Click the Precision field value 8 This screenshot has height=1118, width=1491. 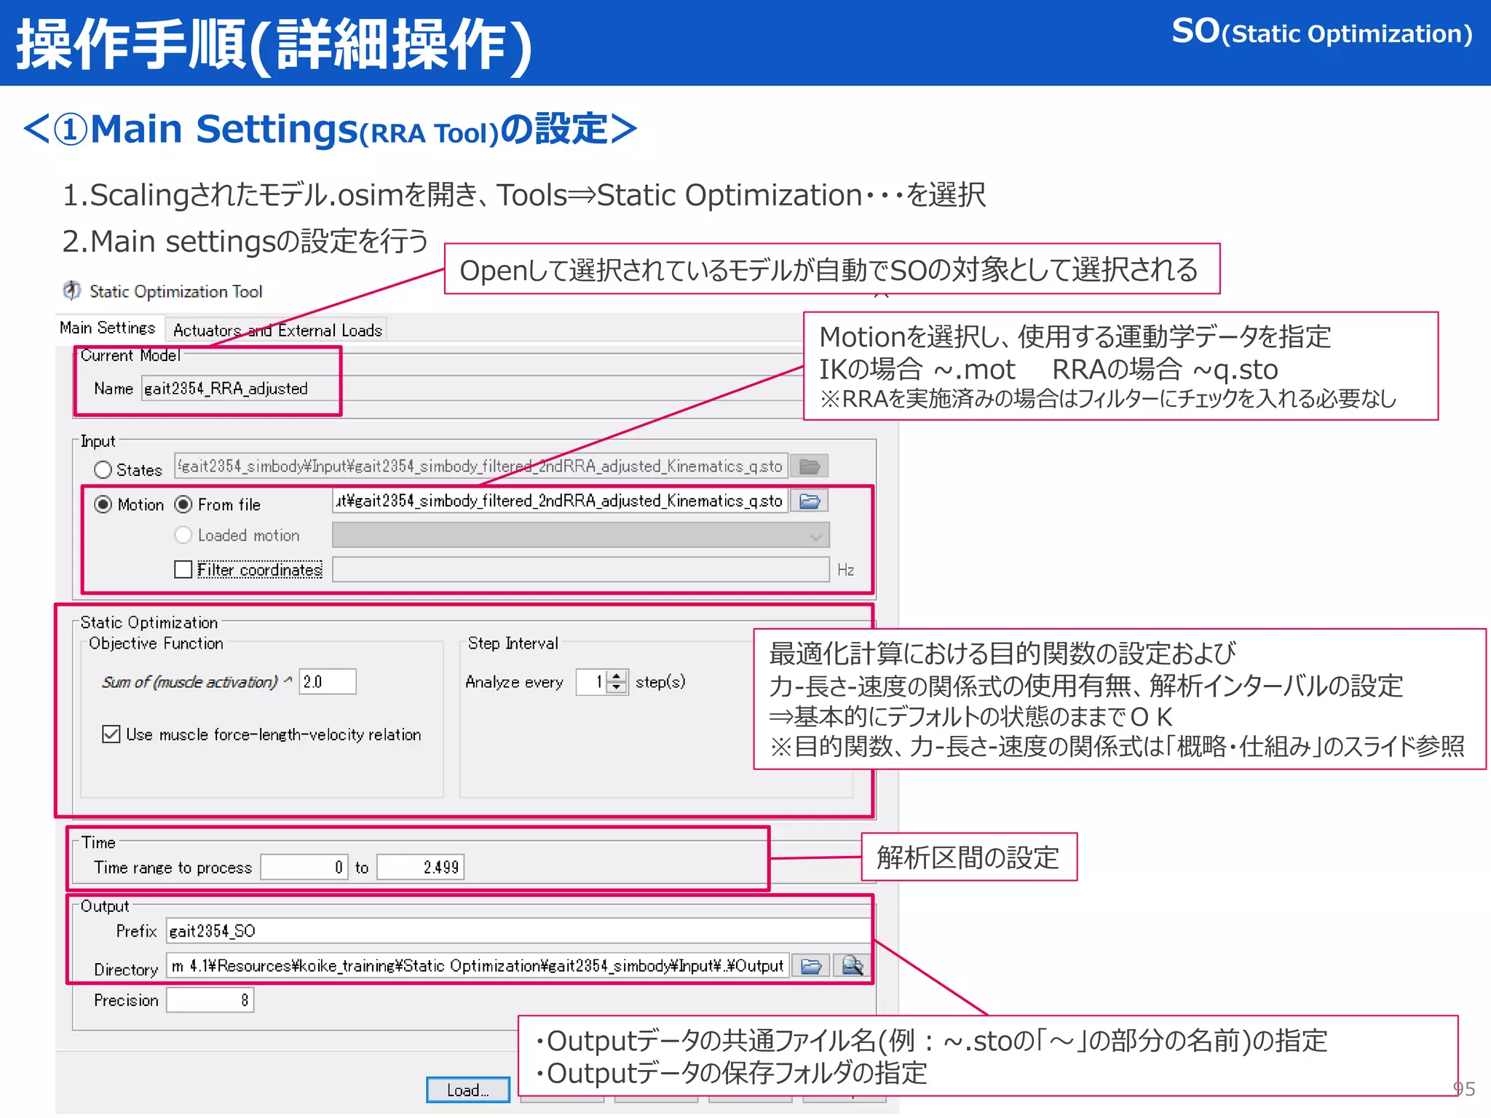[x=210, y=1000]
